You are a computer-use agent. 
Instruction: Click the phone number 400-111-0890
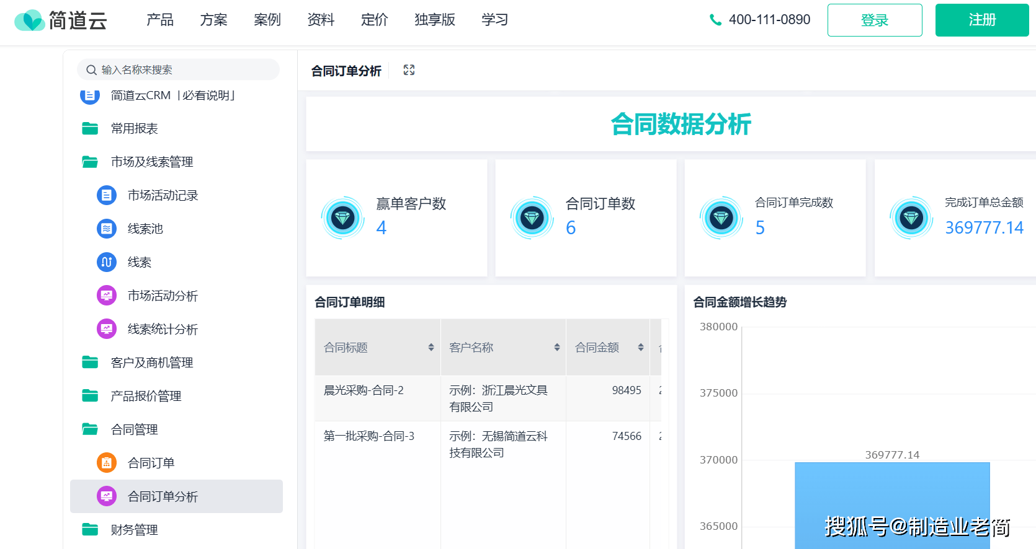point(769,20)
